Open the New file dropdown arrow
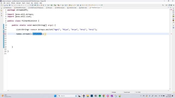The width and height of the screenshot is (175, 98). coord(3,5)
